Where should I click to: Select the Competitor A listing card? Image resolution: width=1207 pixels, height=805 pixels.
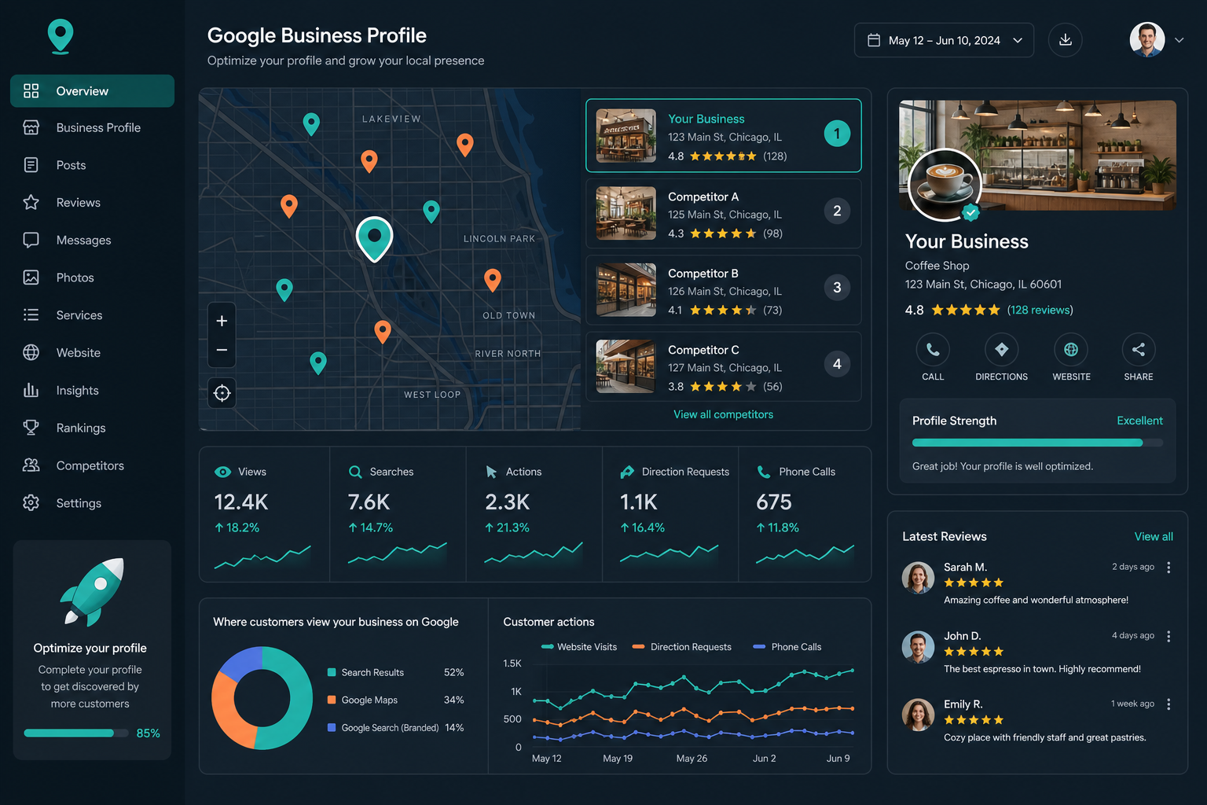tap(723, 214)
